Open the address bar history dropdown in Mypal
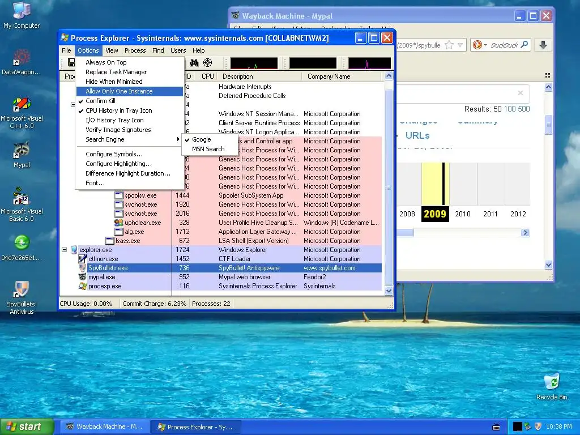The height and width of the screenshot is (435, 580). 460,45
